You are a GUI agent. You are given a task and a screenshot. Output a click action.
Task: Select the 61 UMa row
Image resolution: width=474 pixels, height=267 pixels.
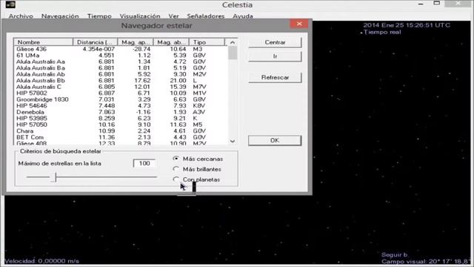pyautogui.click(x=121, y=56)
